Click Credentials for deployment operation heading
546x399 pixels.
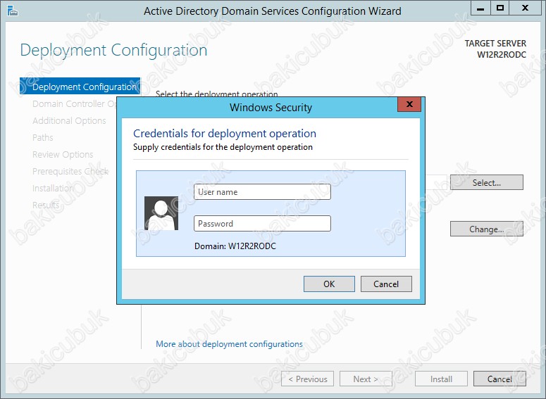tap(225, 133)
